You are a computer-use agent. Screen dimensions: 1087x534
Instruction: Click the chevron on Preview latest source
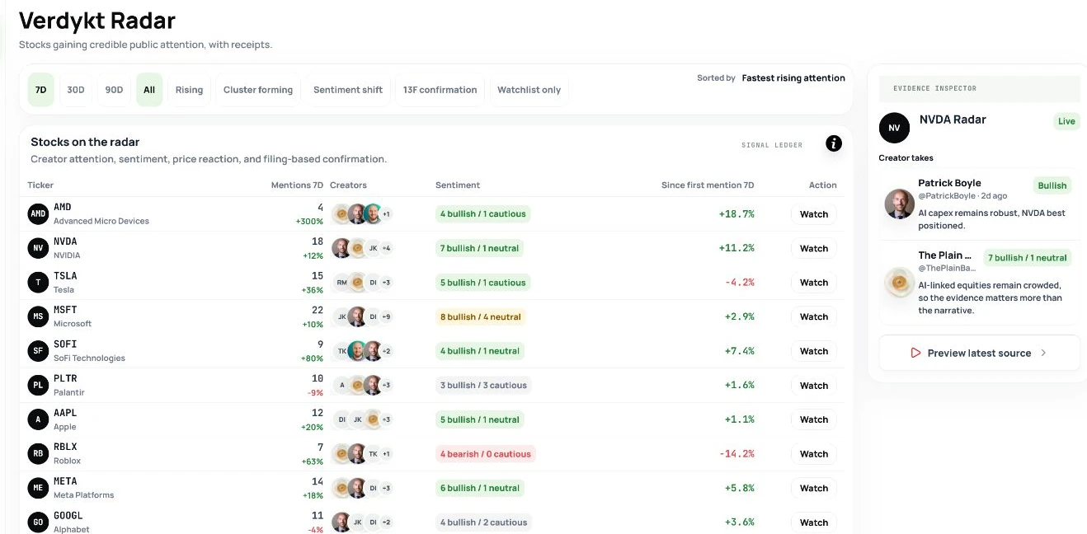tap(1043, 353)
